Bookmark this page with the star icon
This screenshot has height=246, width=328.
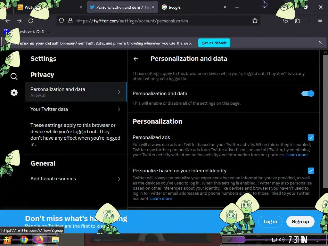click(x=255, y=20)
